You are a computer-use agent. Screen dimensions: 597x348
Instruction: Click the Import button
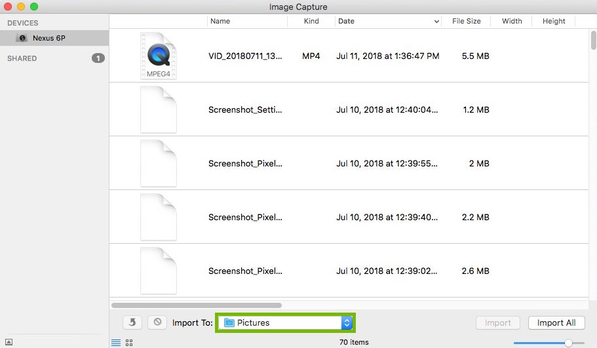click(497, 323)
